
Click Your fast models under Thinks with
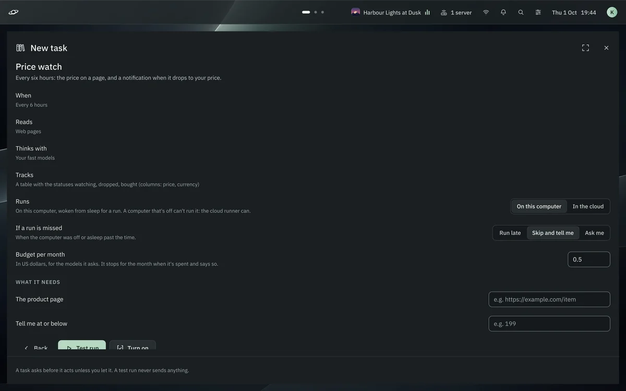coord(35,158)
